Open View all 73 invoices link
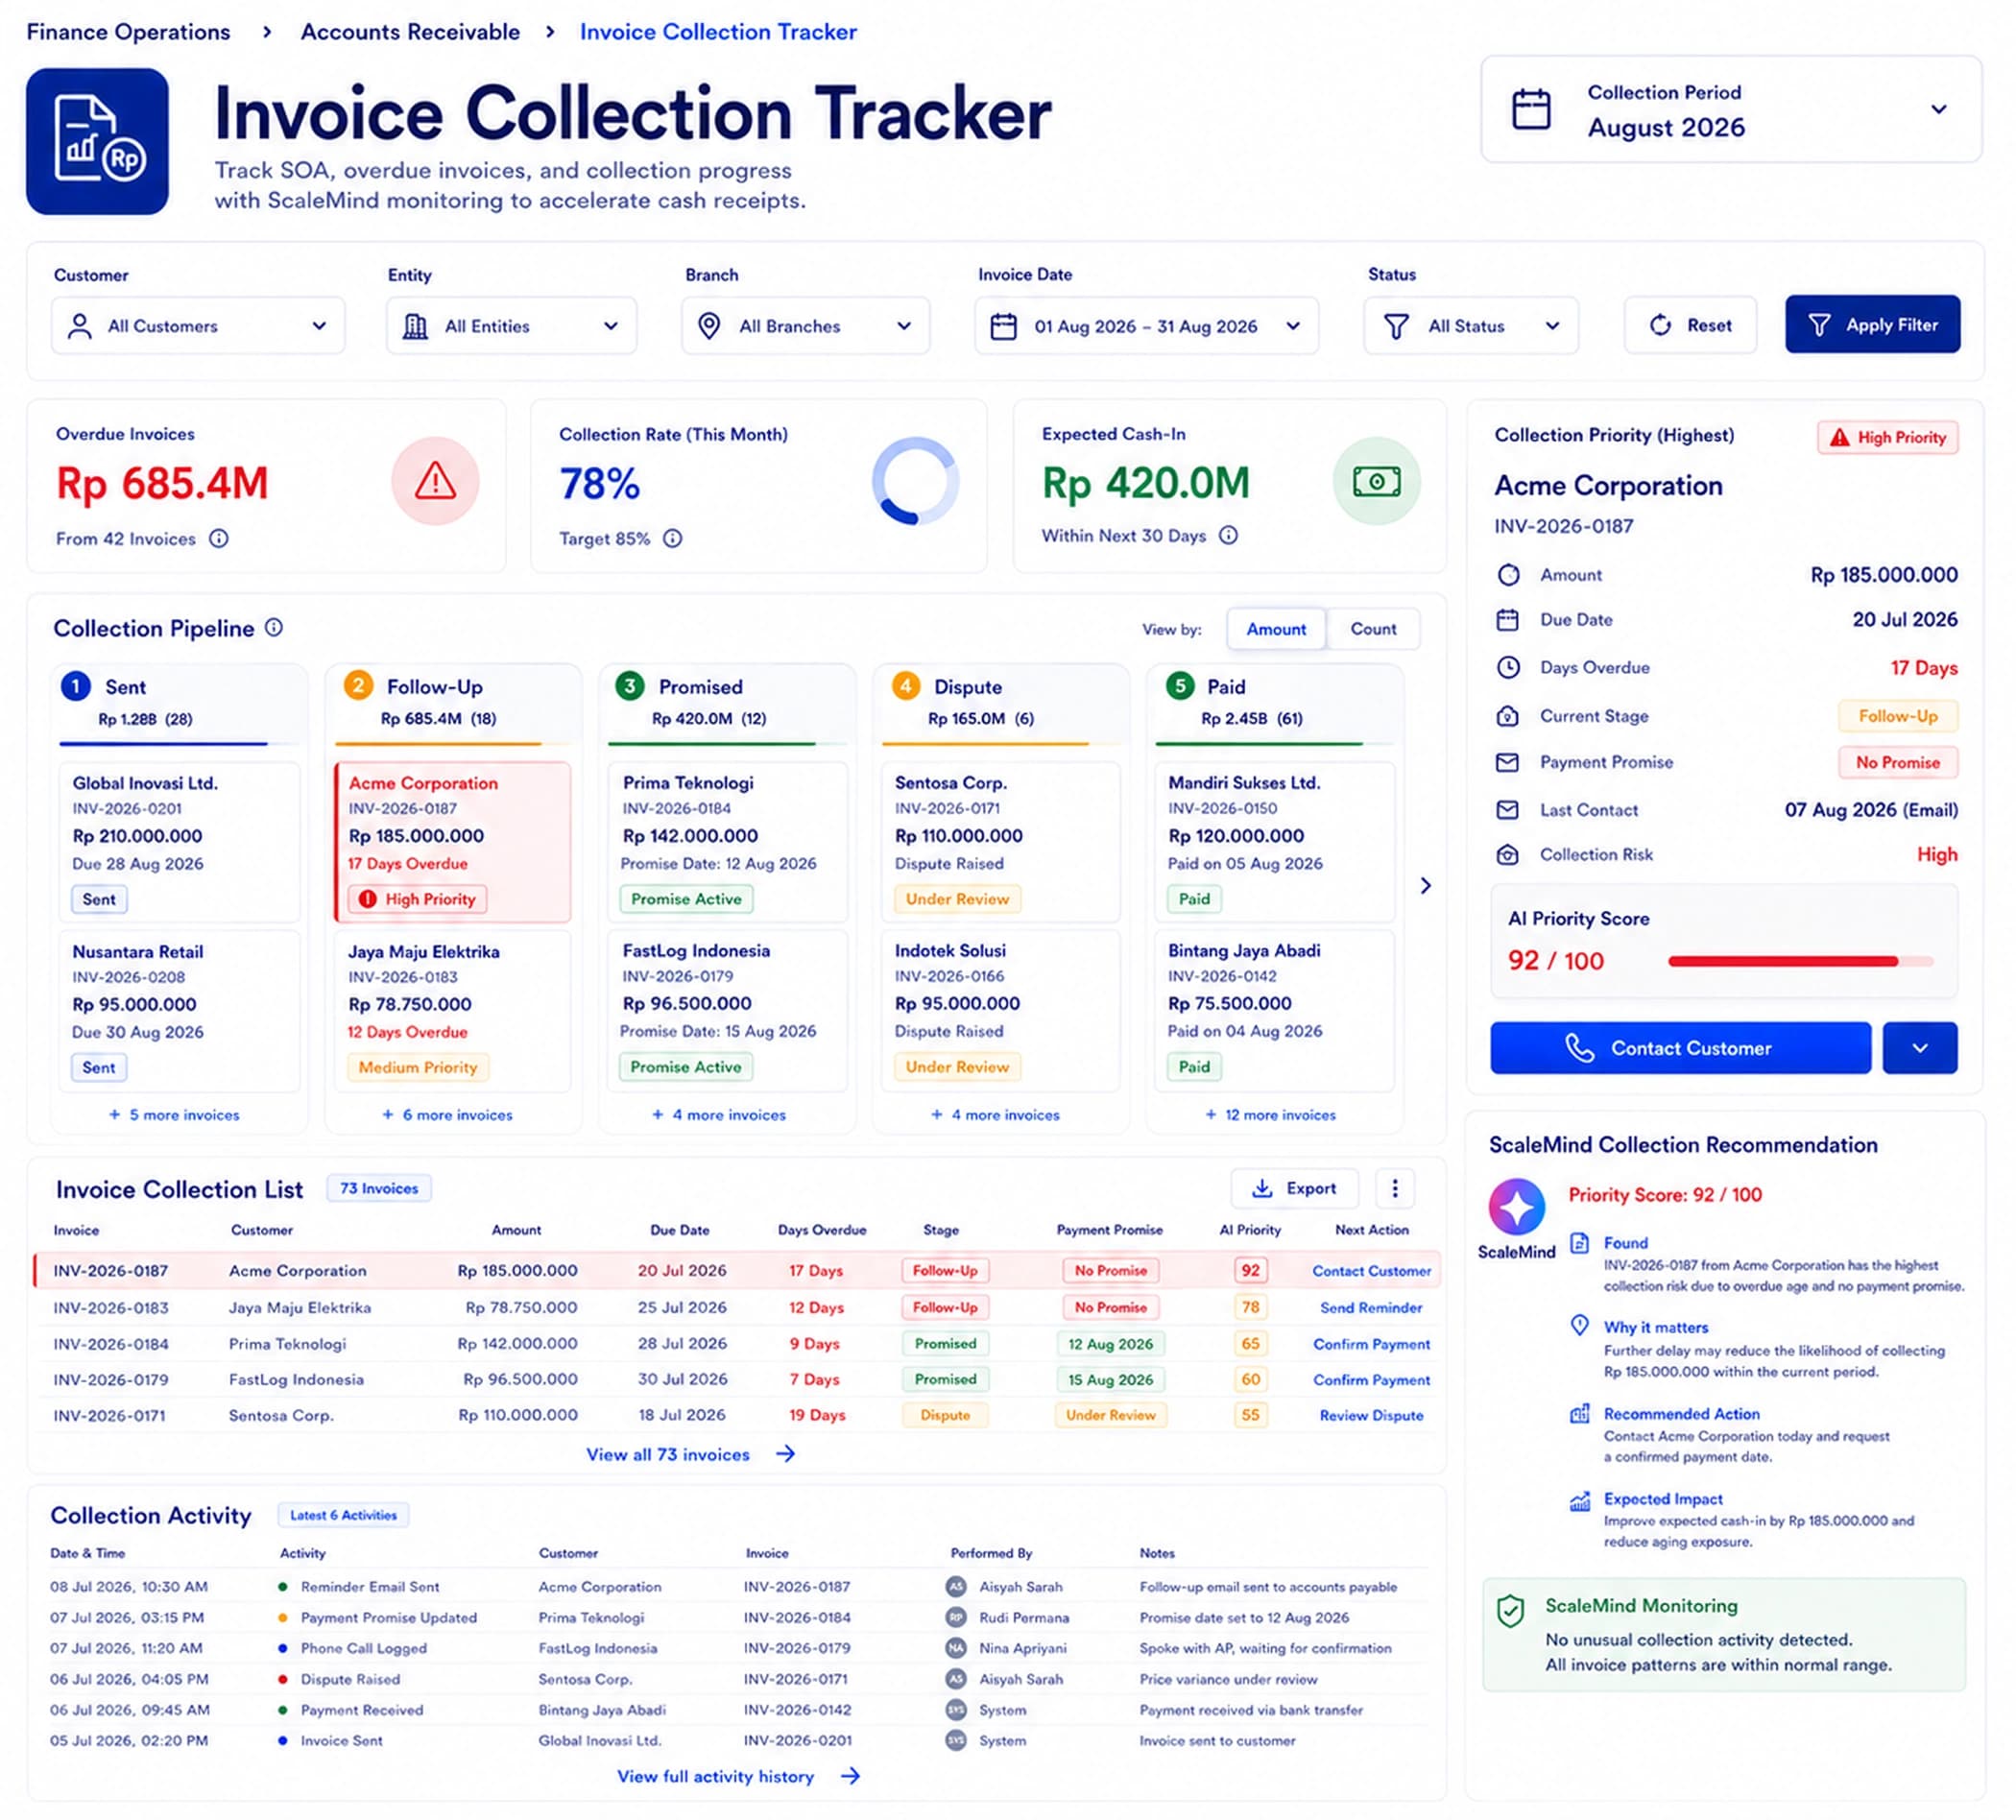The height and width of the screenshot is (1820, 2016). click(690, 1455)
